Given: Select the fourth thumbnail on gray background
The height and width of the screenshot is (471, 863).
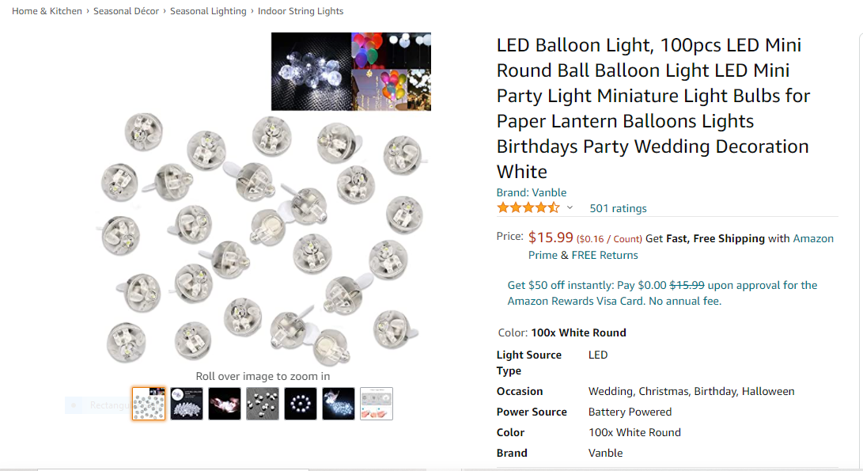Looking at the screenshot, I should point(263,404).
